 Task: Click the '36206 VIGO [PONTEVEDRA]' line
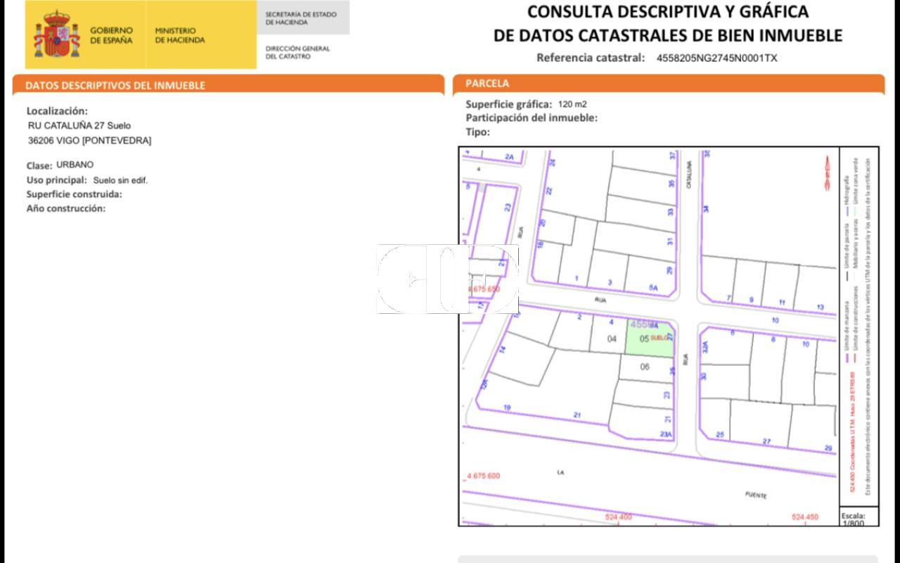(89, 140)
